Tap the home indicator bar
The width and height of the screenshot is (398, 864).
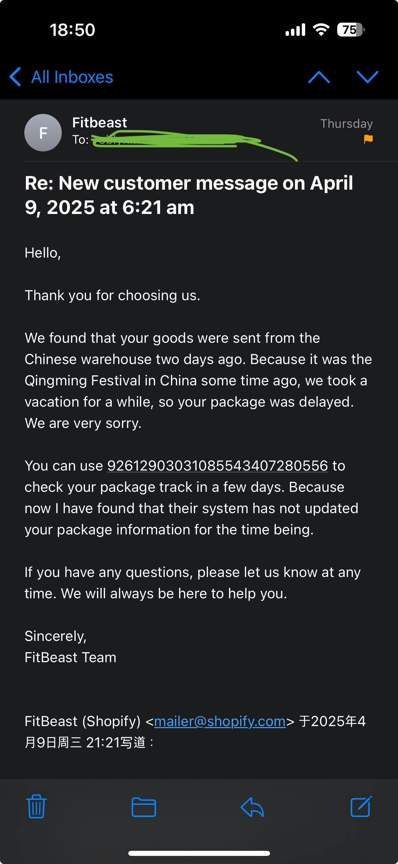[x=199, y=853]
